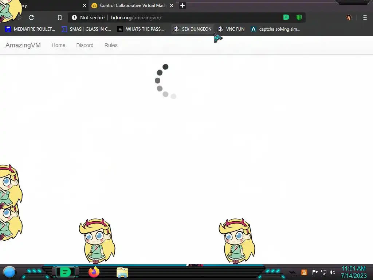This screenshot has width=373, height=280.
Task: Open the MEDIAFIRE ROULET... bookmark
Action: click(30, 29)
